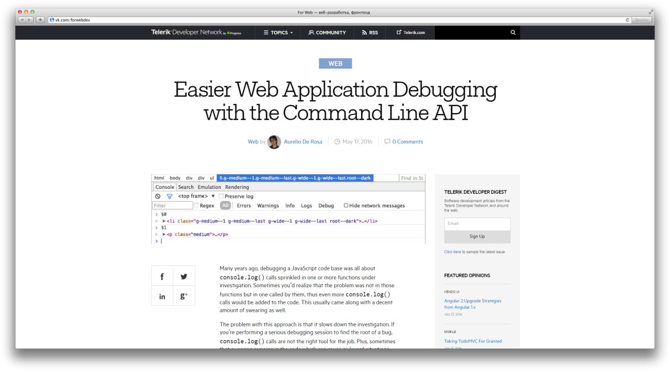Open the COMMUNITY menu item
The height and width of the screenshot is (371, 670).
pos(327,32)
